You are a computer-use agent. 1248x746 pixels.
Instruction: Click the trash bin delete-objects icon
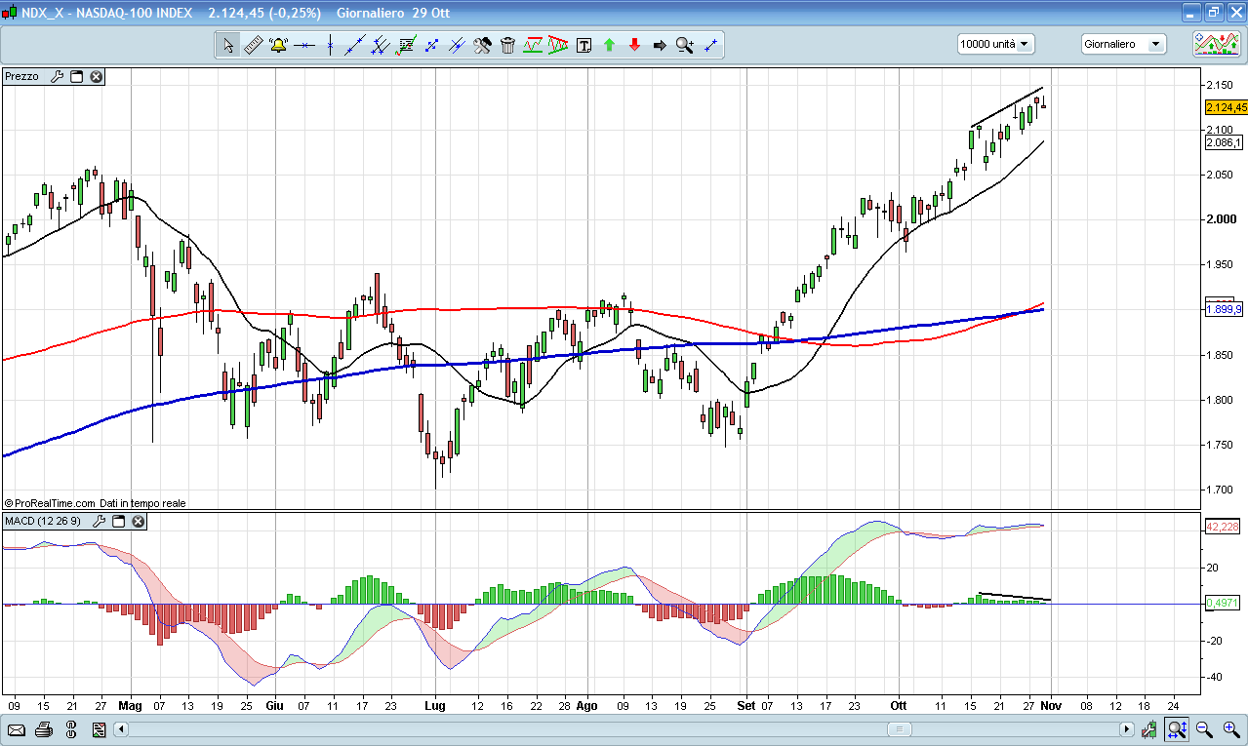507,45
